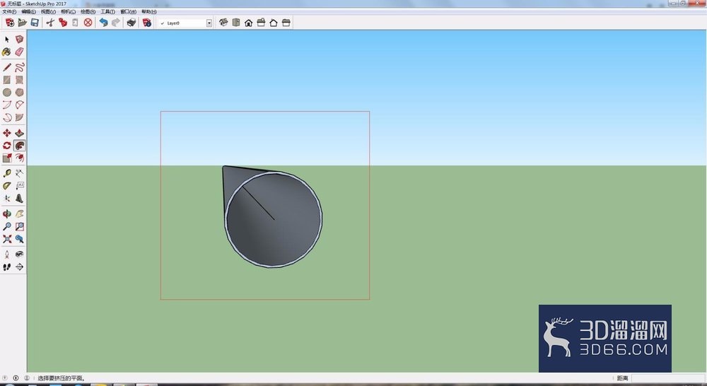Activate the Push/Pull tool
Screen dimensions: 707x386
[x=19, y=133]
